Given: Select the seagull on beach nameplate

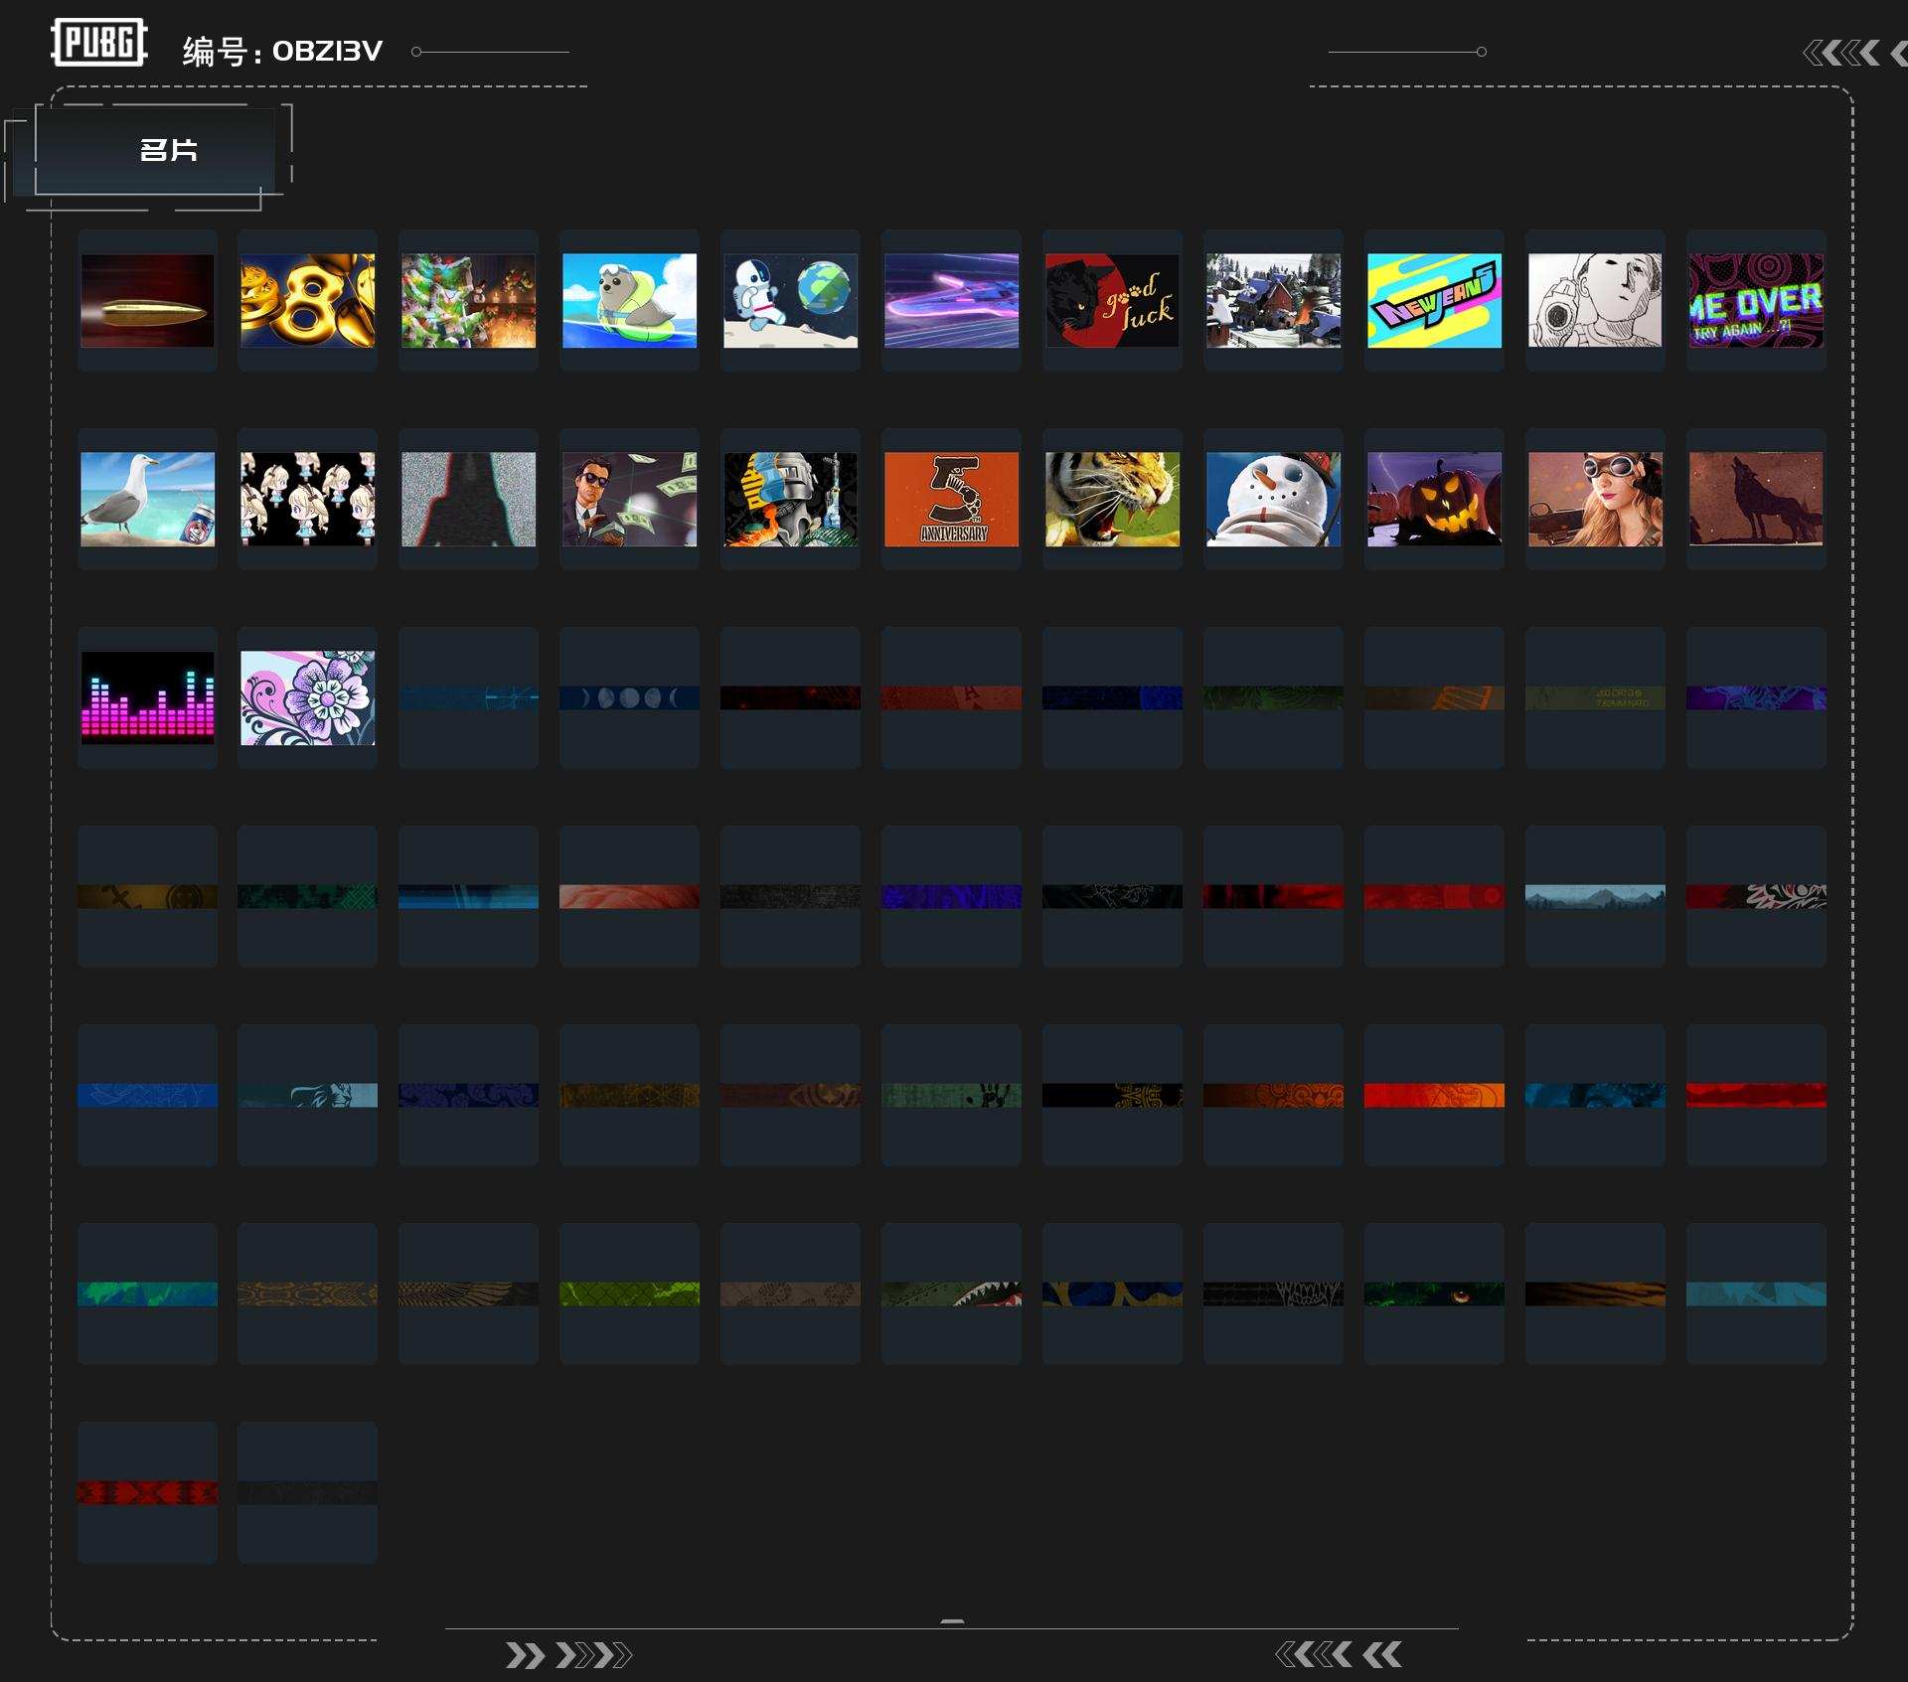Looking at the screenshot, I should pyautogui.click(x=147, y=499).
